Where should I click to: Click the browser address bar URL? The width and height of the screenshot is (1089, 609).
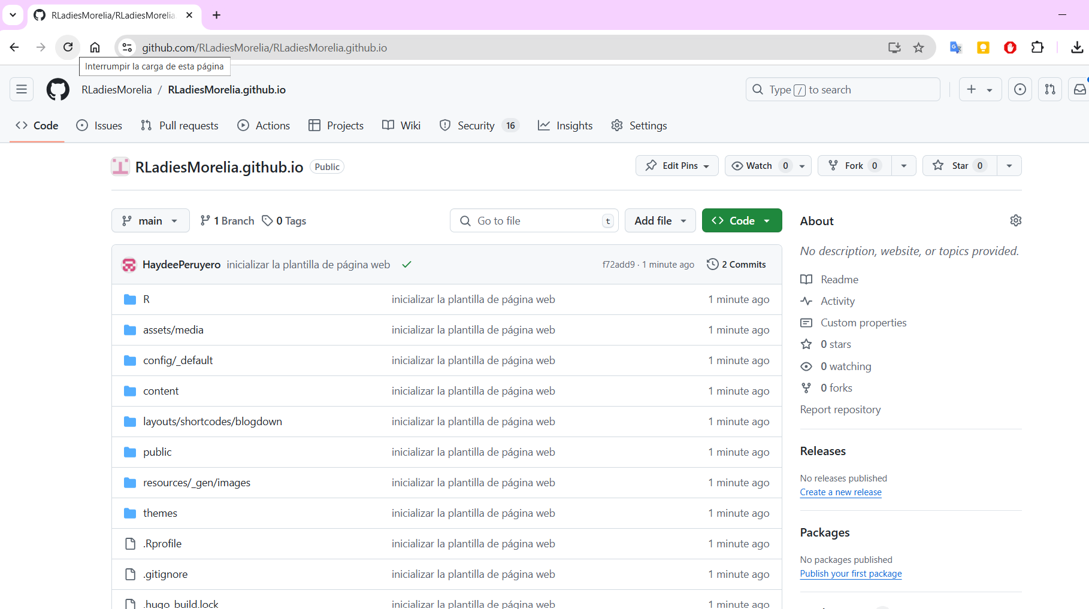[264, 47]
